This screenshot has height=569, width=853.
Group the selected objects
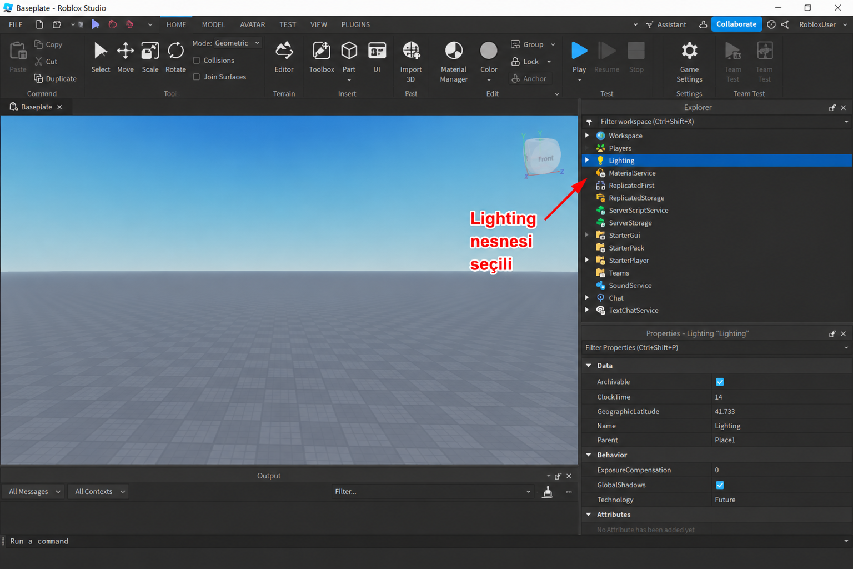point(528,44)
